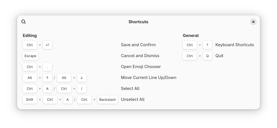
Task: Close the Shortcuts dialog
Action: click(x=253, y=22)
